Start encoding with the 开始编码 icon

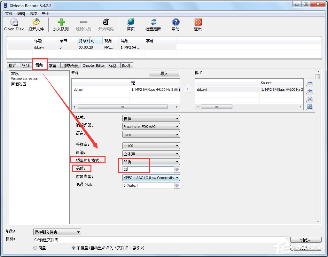pos(106,25)
